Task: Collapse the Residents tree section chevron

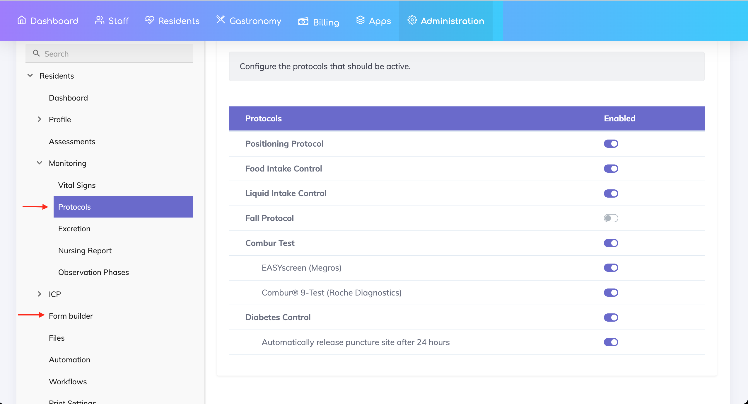Action: pyautogui.click(x=30, y=76)
